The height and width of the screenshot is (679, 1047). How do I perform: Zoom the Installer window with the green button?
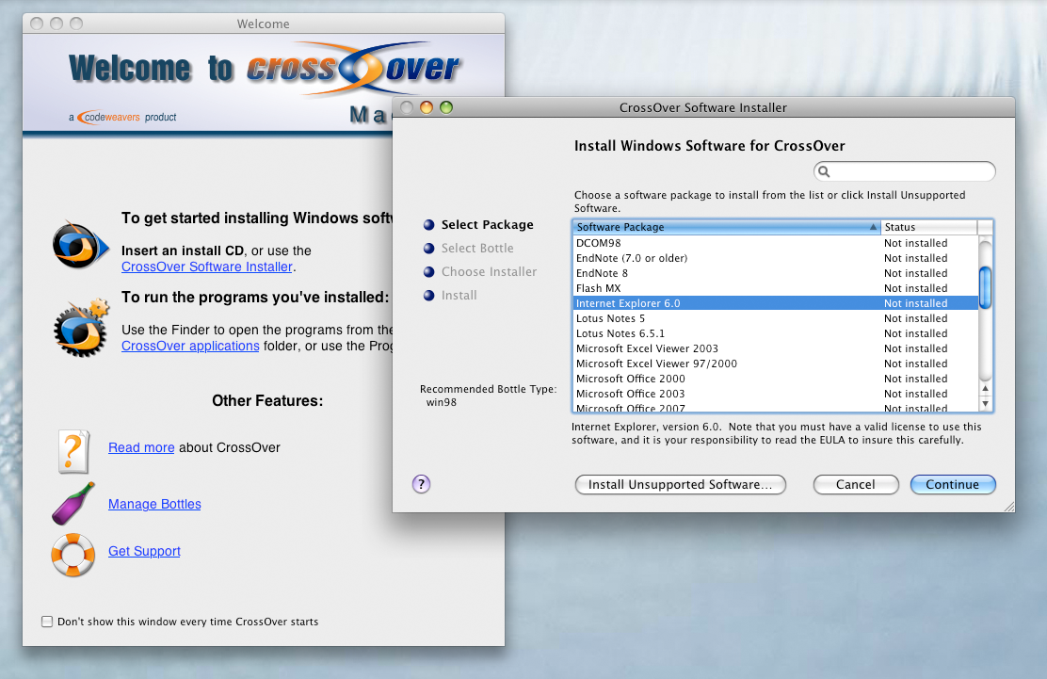point(446,107)
